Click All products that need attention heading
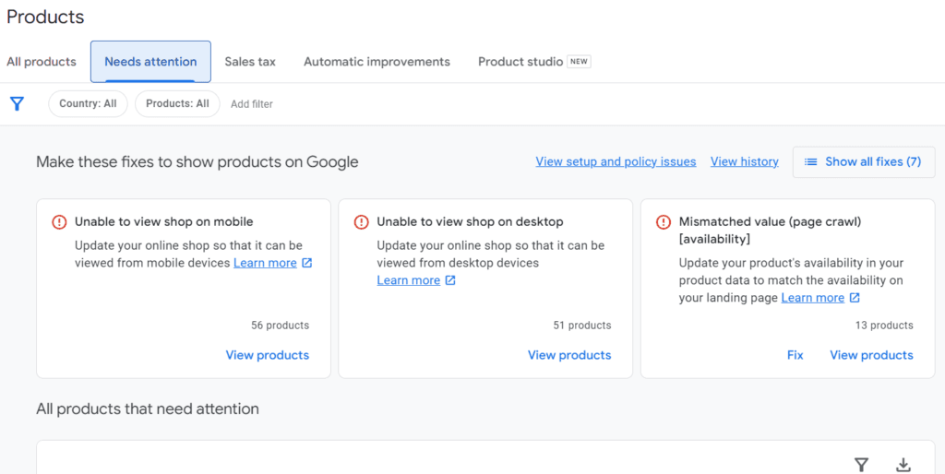 coord(148,409)
